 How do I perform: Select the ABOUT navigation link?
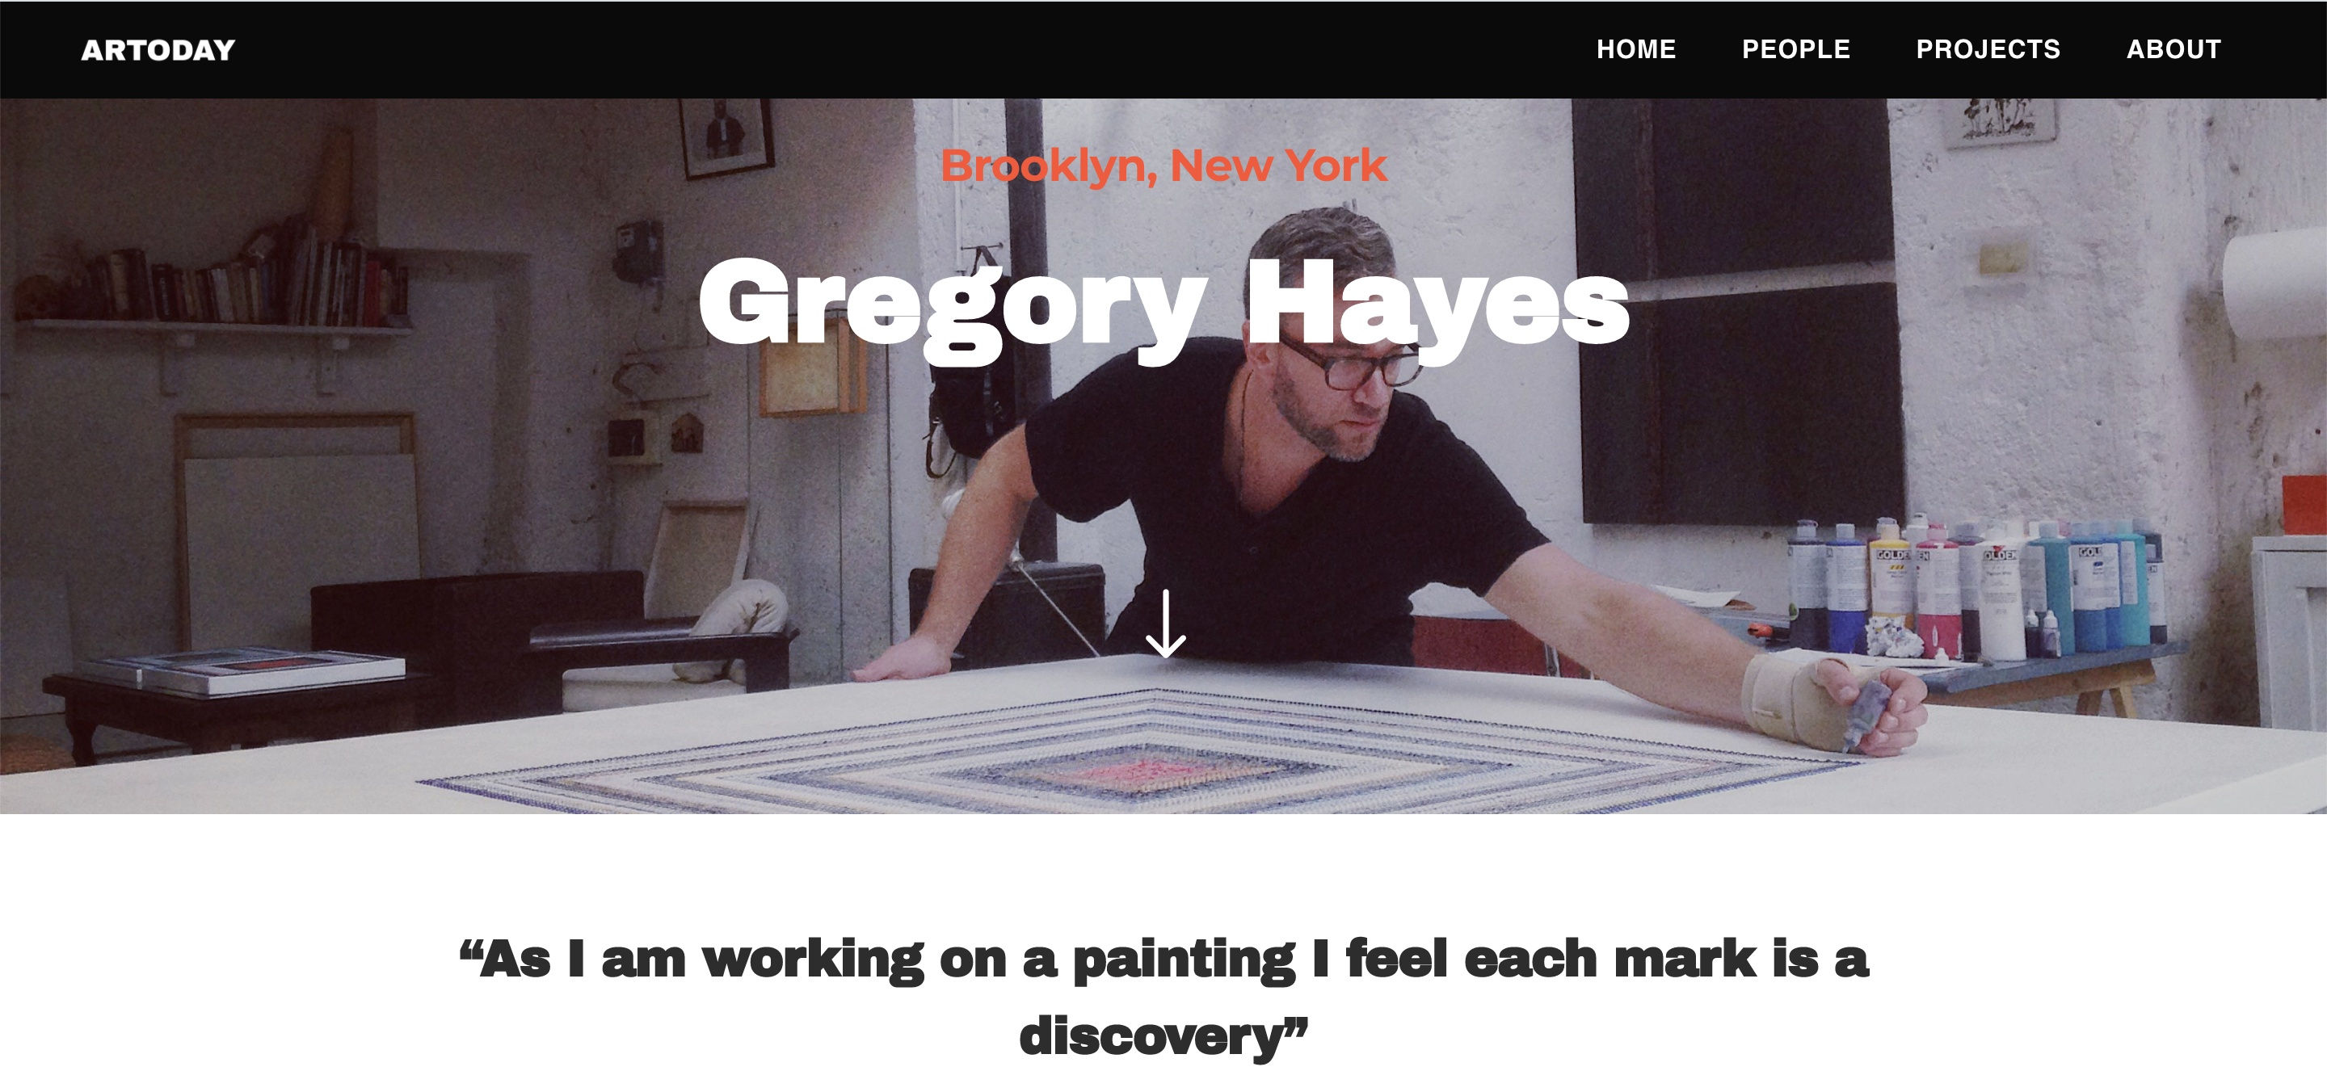(2173, 48)
